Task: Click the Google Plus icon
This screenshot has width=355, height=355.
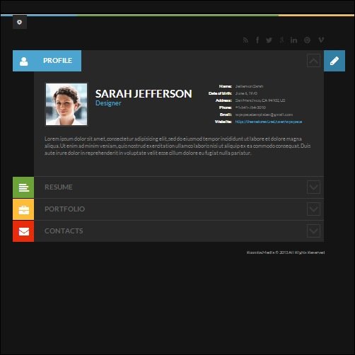Action: pos(281,40)
